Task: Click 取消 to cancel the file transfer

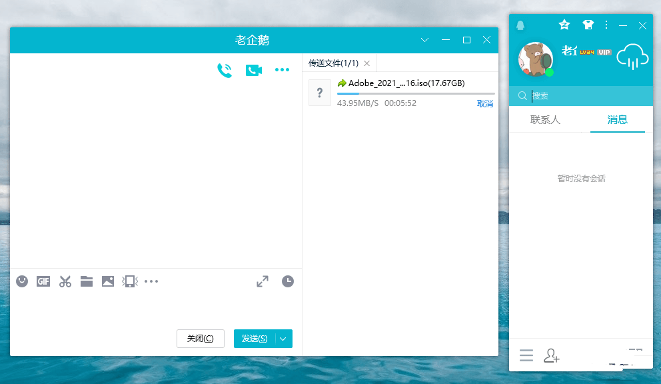Action: coord(484,104)
